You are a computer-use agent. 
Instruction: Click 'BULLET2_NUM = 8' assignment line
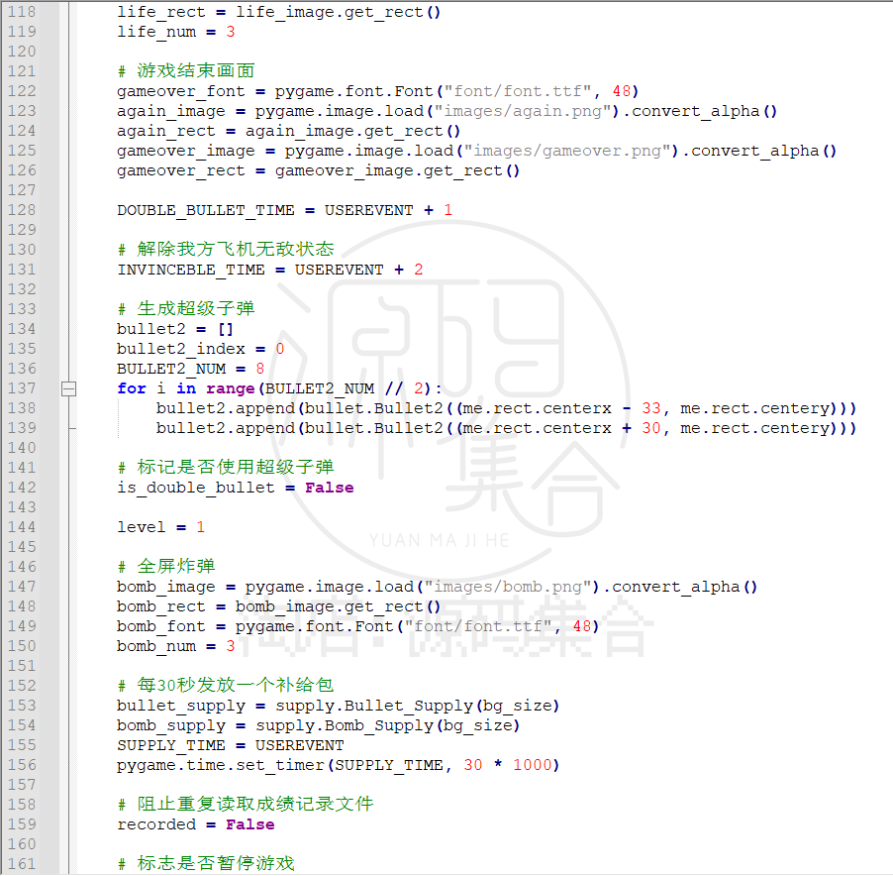[191, 369]
